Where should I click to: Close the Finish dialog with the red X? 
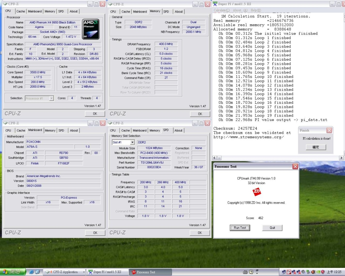pyautogui.click(x=329, y=130)
